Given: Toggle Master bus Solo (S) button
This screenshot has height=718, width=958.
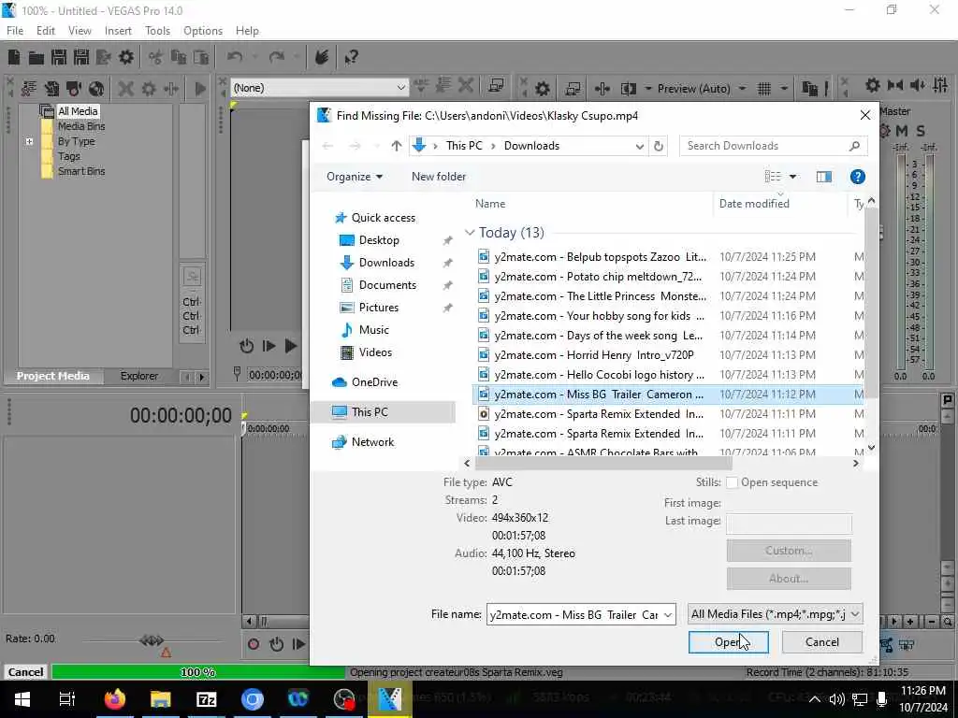Looking at the screenshot, I should click(921, 131).
